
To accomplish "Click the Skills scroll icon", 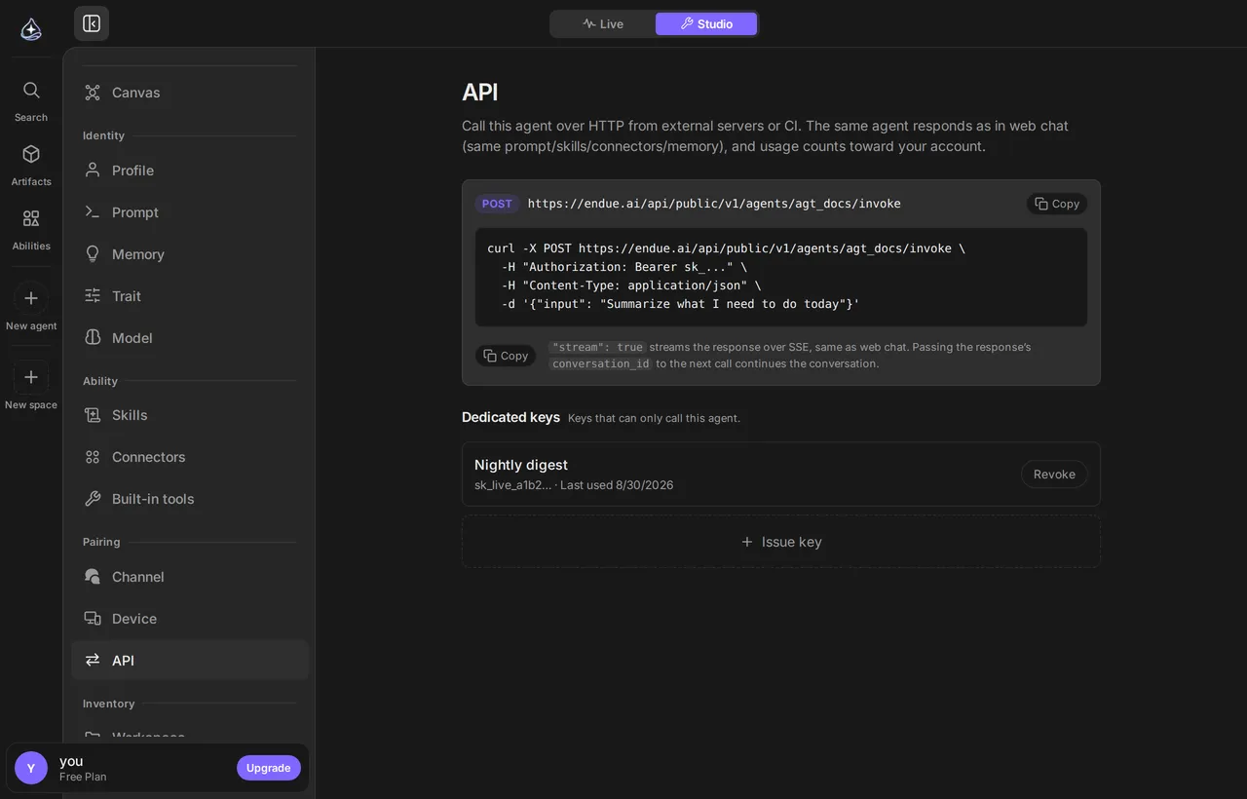I will tap(93, 415).
